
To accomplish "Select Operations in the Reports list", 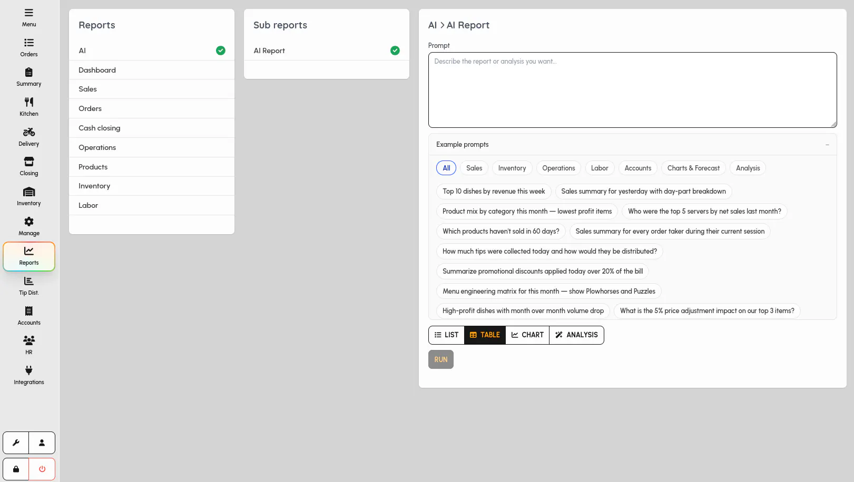I will (x=152, y=147).
